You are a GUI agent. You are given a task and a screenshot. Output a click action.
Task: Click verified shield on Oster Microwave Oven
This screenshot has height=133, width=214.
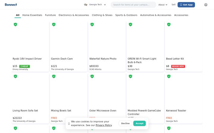click(92, 77)
